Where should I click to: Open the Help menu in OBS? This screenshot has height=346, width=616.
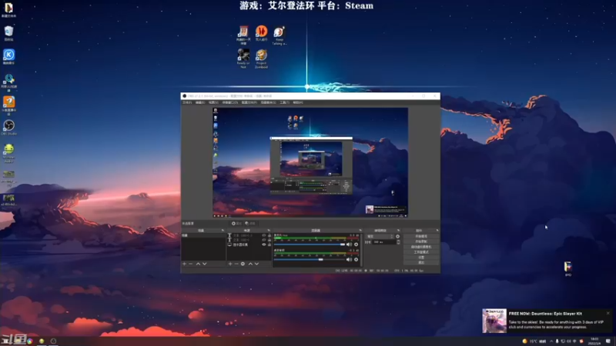[298, 102]
